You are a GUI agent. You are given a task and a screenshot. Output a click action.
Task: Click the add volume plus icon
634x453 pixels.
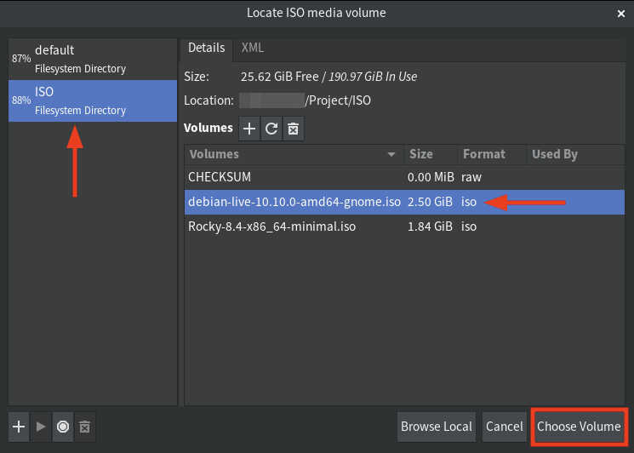[249, 129]
